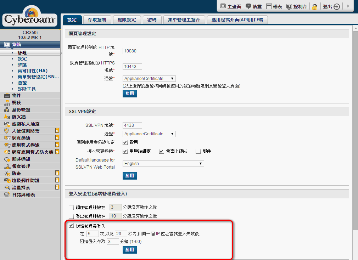Open 診斷工具 in the sidebar submenu
Image resolution: width=358 pixels, height=260 pixels.
click(27, 89)
